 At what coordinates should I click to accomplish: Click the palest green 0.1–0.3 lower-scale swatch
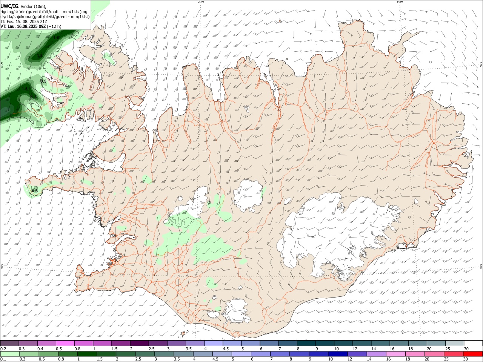10,354
